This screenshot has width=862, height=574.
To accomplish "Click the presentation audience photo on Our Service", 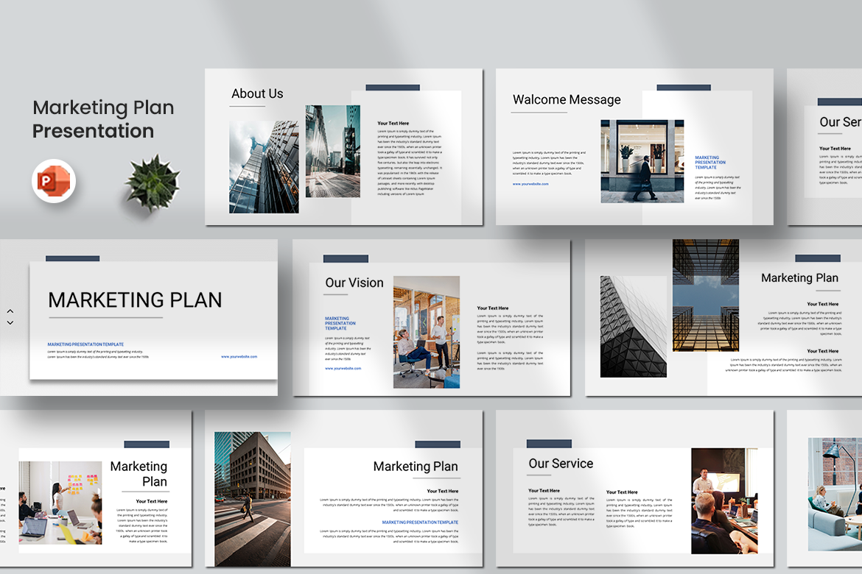I will click(724, 501).
